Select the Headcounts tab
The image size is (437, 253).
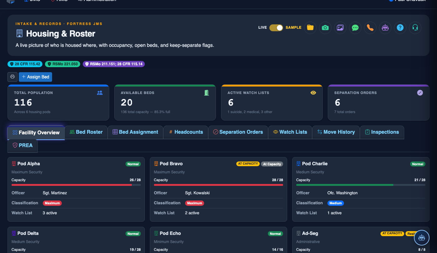[x=186, y=132]
